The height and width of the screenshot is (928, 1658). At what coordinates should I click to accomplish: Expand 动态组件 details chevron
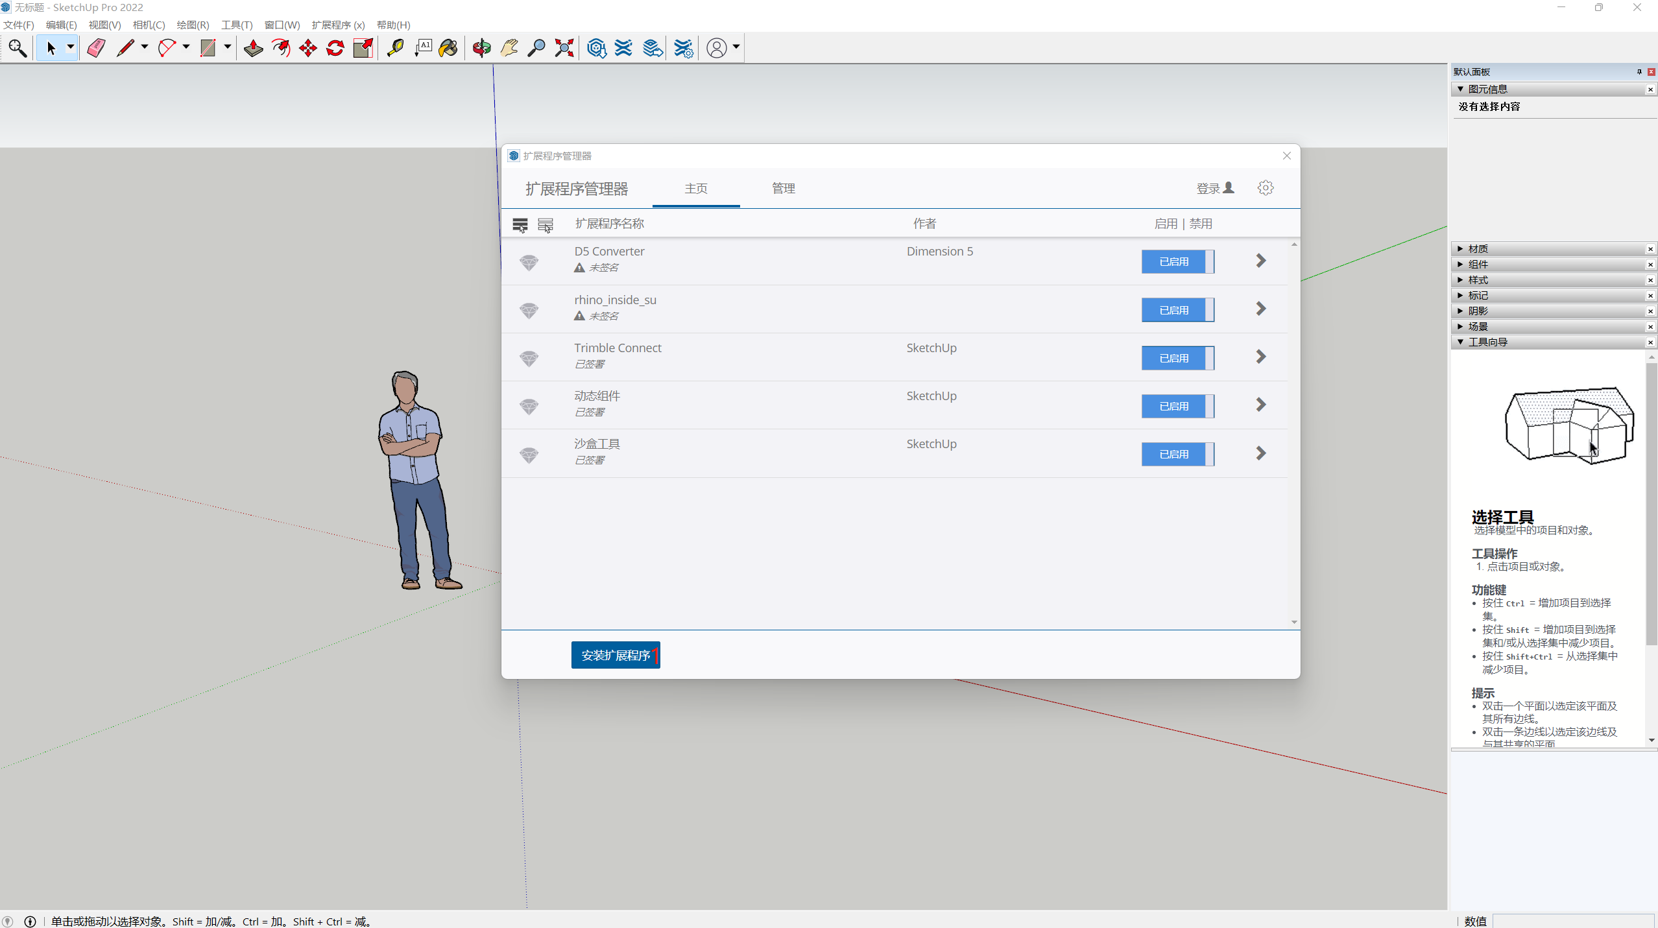pos(1260,405)
